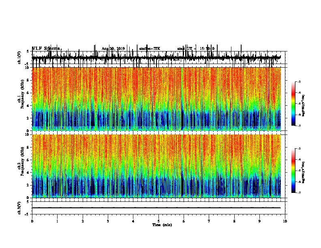Select the date text "Aug 20, 2019"
This screenshot has height=248, width=321.
point(113,49)
